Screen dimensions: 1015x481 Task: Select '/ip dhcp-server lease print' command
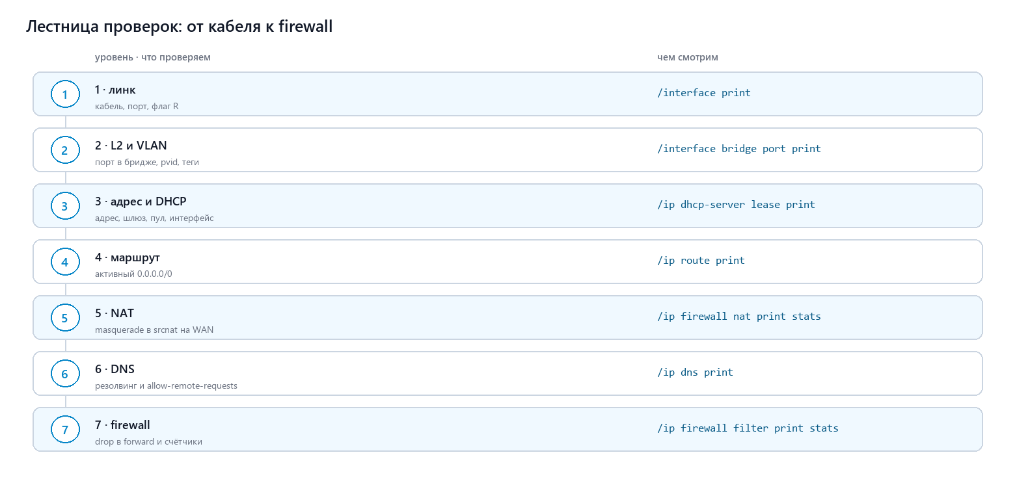pos(736,205)
